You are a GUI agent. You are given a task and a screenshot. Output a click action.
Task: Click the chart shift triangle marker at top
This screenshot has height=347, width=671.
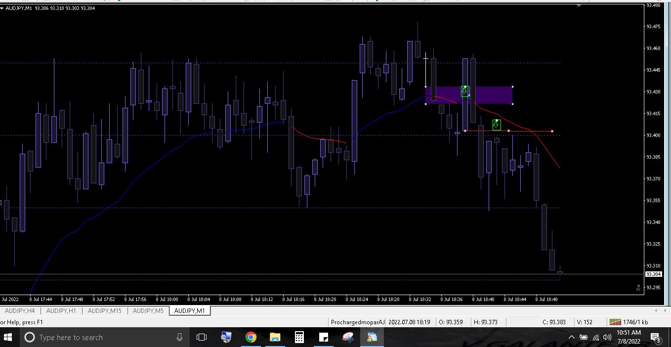pos(579,5)
